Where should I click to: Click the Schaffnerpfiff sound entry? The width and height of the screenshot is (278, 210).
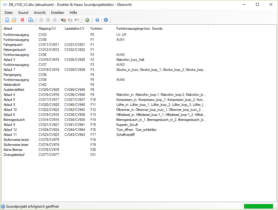(125, 135)
